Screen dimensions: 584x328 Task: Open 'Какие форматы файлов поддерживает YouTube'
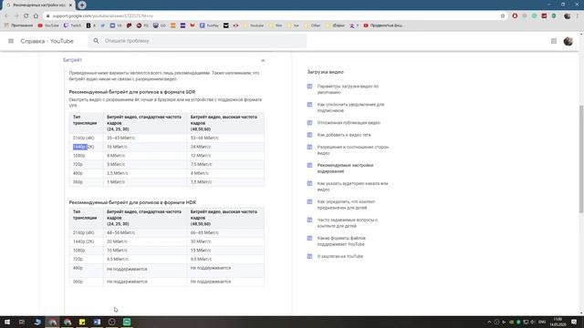(341, 241)
